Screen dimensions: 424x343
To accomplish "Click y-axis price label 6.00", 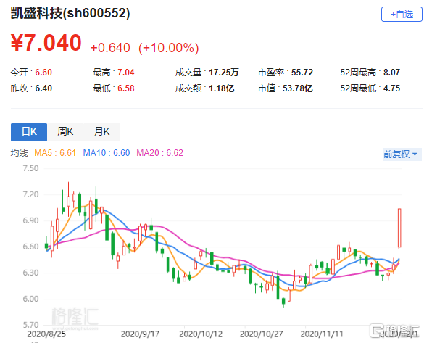I will 30,299.
